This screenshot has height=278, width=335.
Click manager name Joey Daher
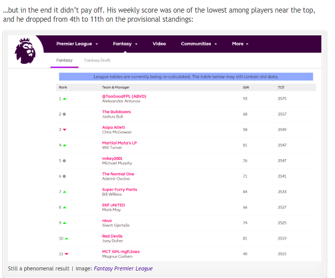tap(113, 241)
